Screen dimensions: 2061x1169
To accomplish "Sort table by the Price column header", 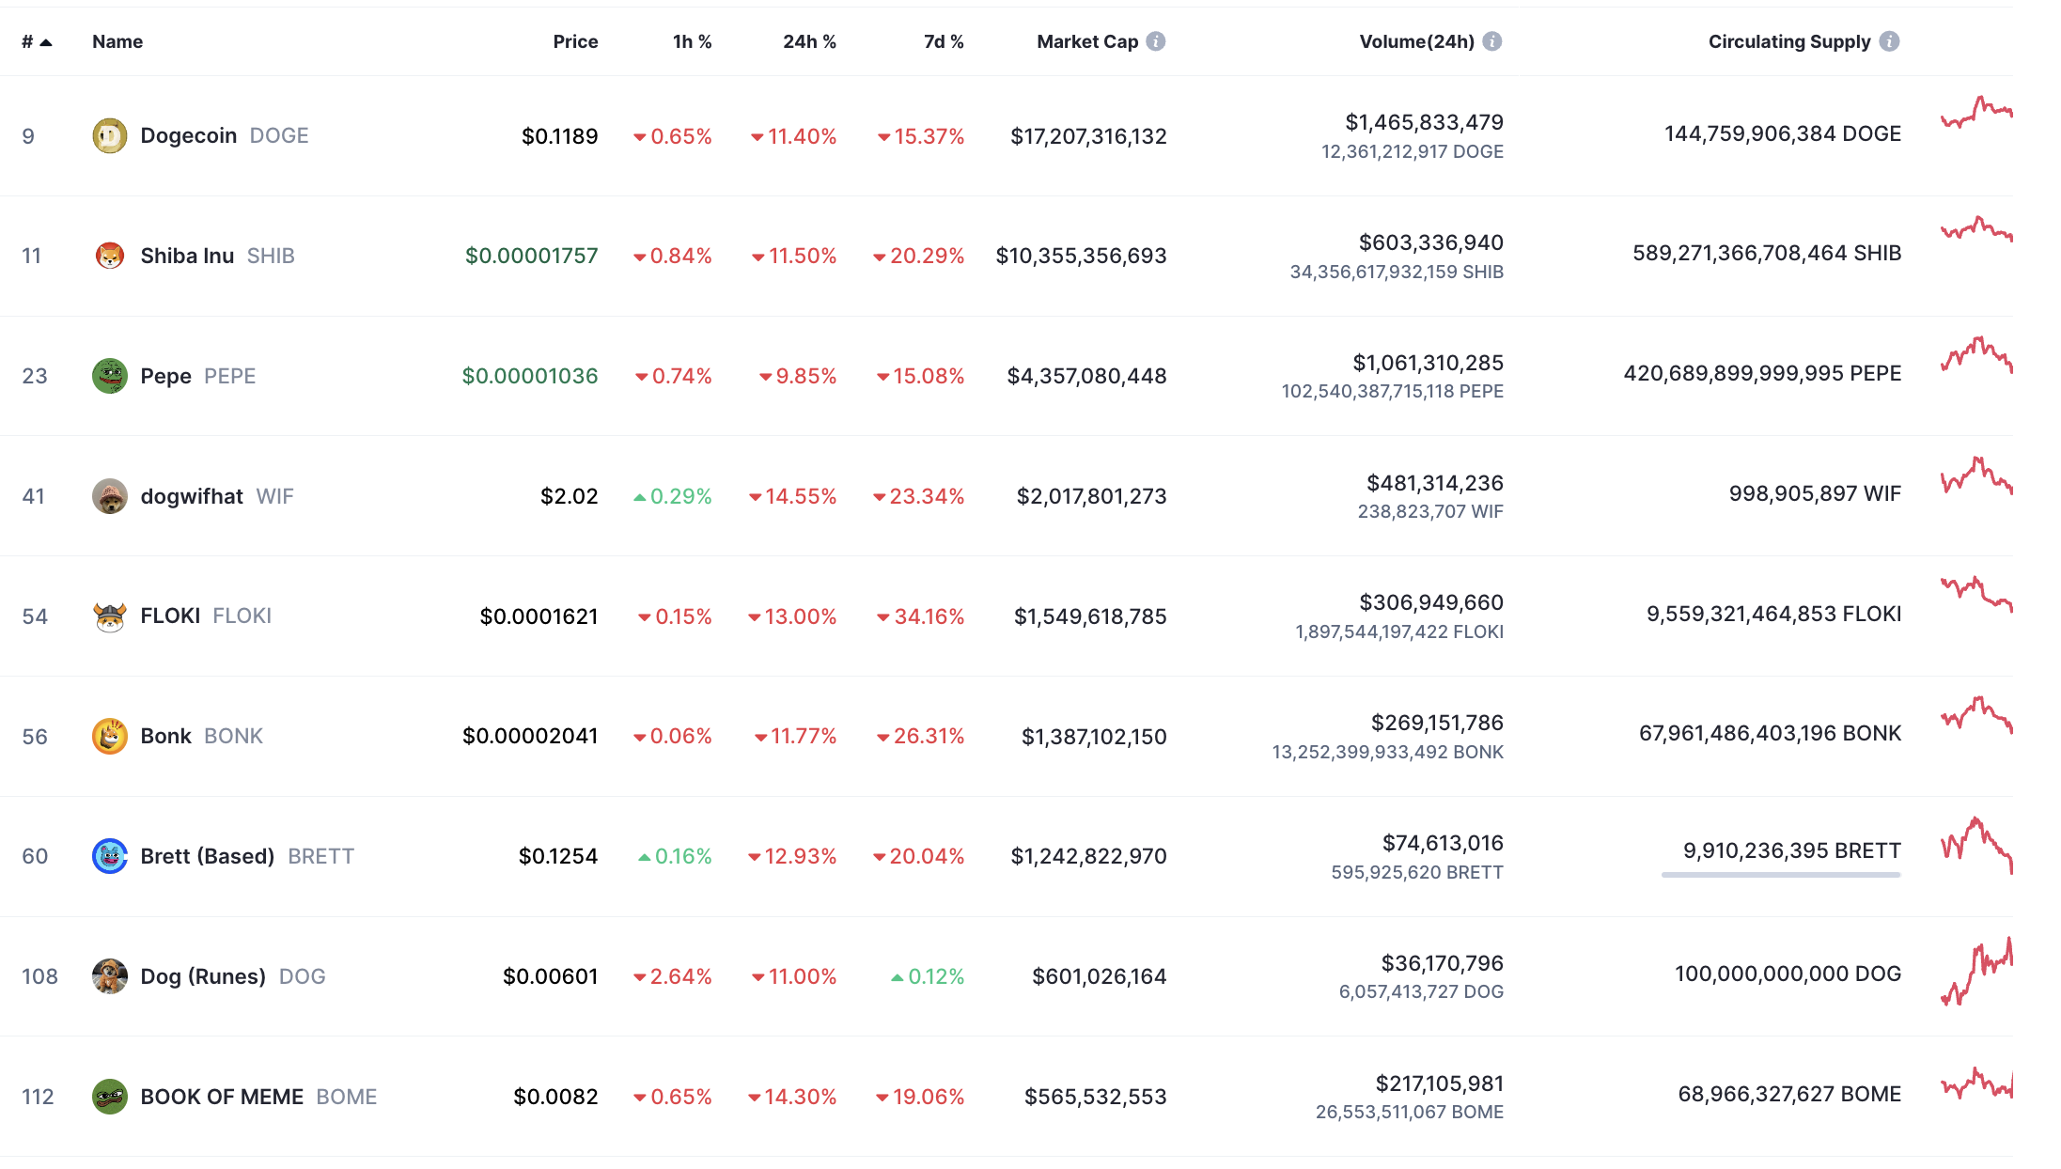I will (x=575, y=41).
